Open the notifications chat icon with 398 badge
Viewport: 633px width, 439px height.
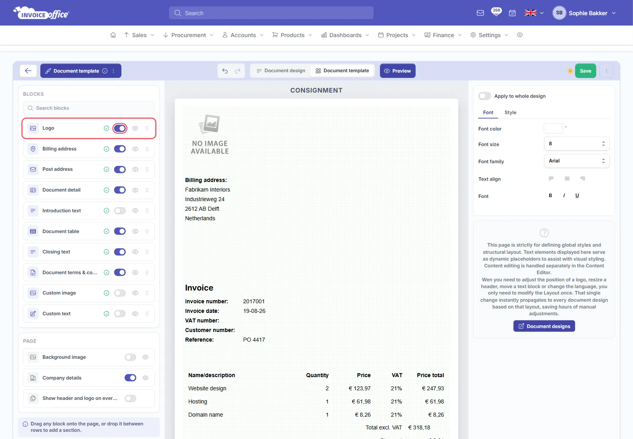(x=496, y=12)
